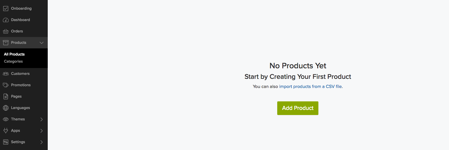449x150 pixels.
Task: Click the Onboarding checkmark icon
Action: (x=6, y=9)
